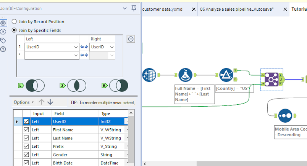Open type dropdown for Birth Date DateTime
The width and height of the screenshot is (307, 166).
point(126,163)
